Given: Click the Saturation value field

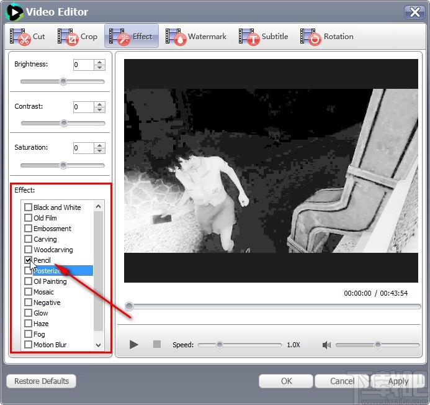Looking at the screenshot, I should click(x=84, y=148).
